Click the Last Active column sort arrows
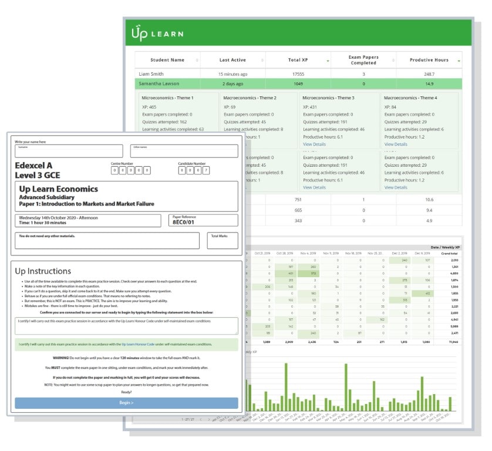492x451 pixels. point(262,60)
